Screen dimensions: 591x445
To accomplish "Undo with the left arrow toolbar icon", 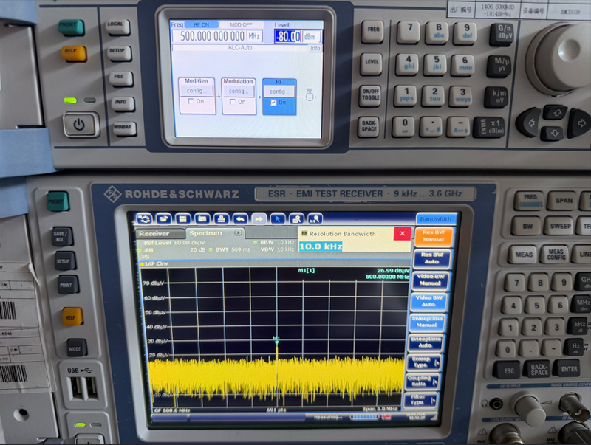I will point(240,218).
